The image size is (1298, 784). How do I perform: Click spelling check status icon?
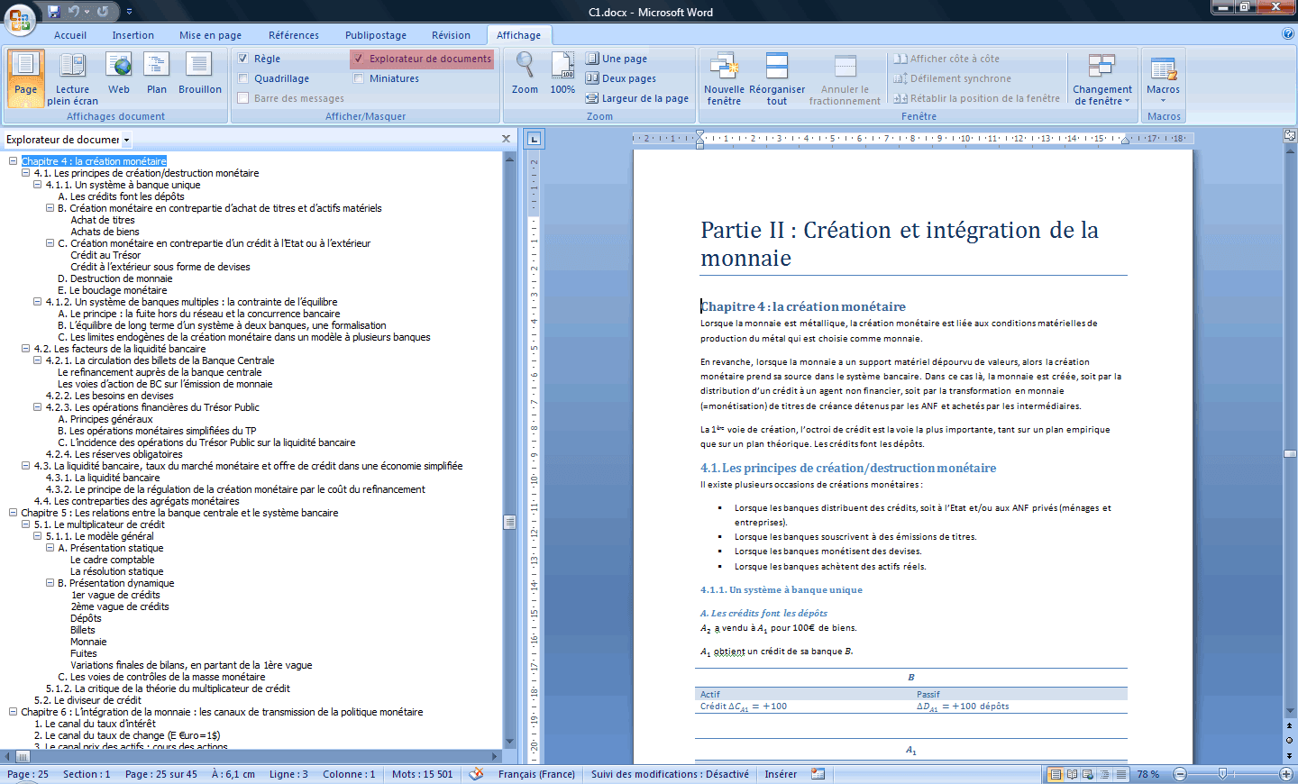tap(477, 774)
